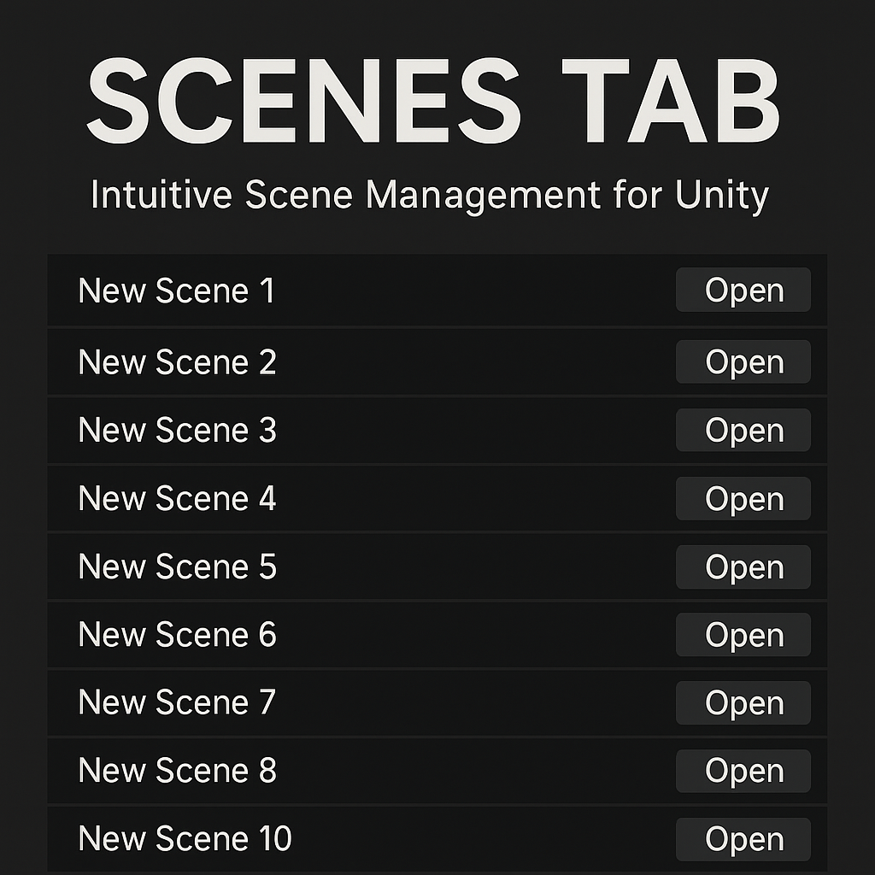Image resolution: width=875 pixels, height=875 pixels.
Task: Click the New Scene 7 entry name
Action: [178, 702]
